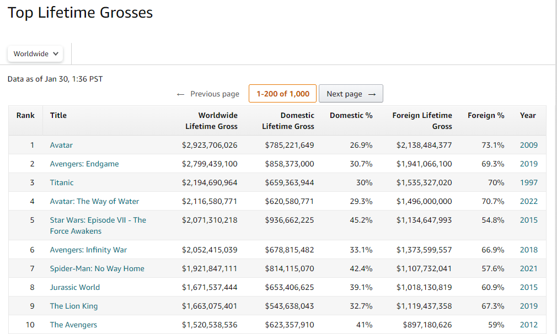Click the Next page button
The height and width of the screenshot is (334, 557).
point(351,94)
